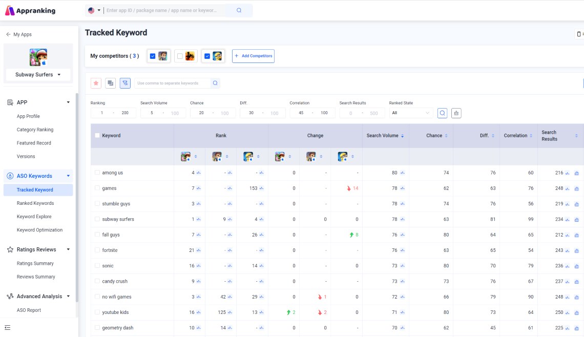Select all keywords with header checkbox
The height and width of the screenshot is (337, 584).
pyautogui.click(x=97, y=136)
